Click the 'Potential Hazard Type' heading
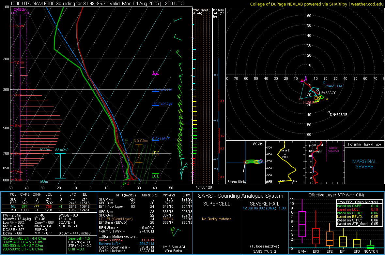 tap(364, 144)
